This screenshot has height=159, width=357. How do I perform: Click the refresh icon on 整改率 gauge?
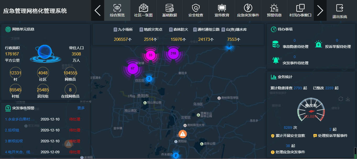click(341, 99)
